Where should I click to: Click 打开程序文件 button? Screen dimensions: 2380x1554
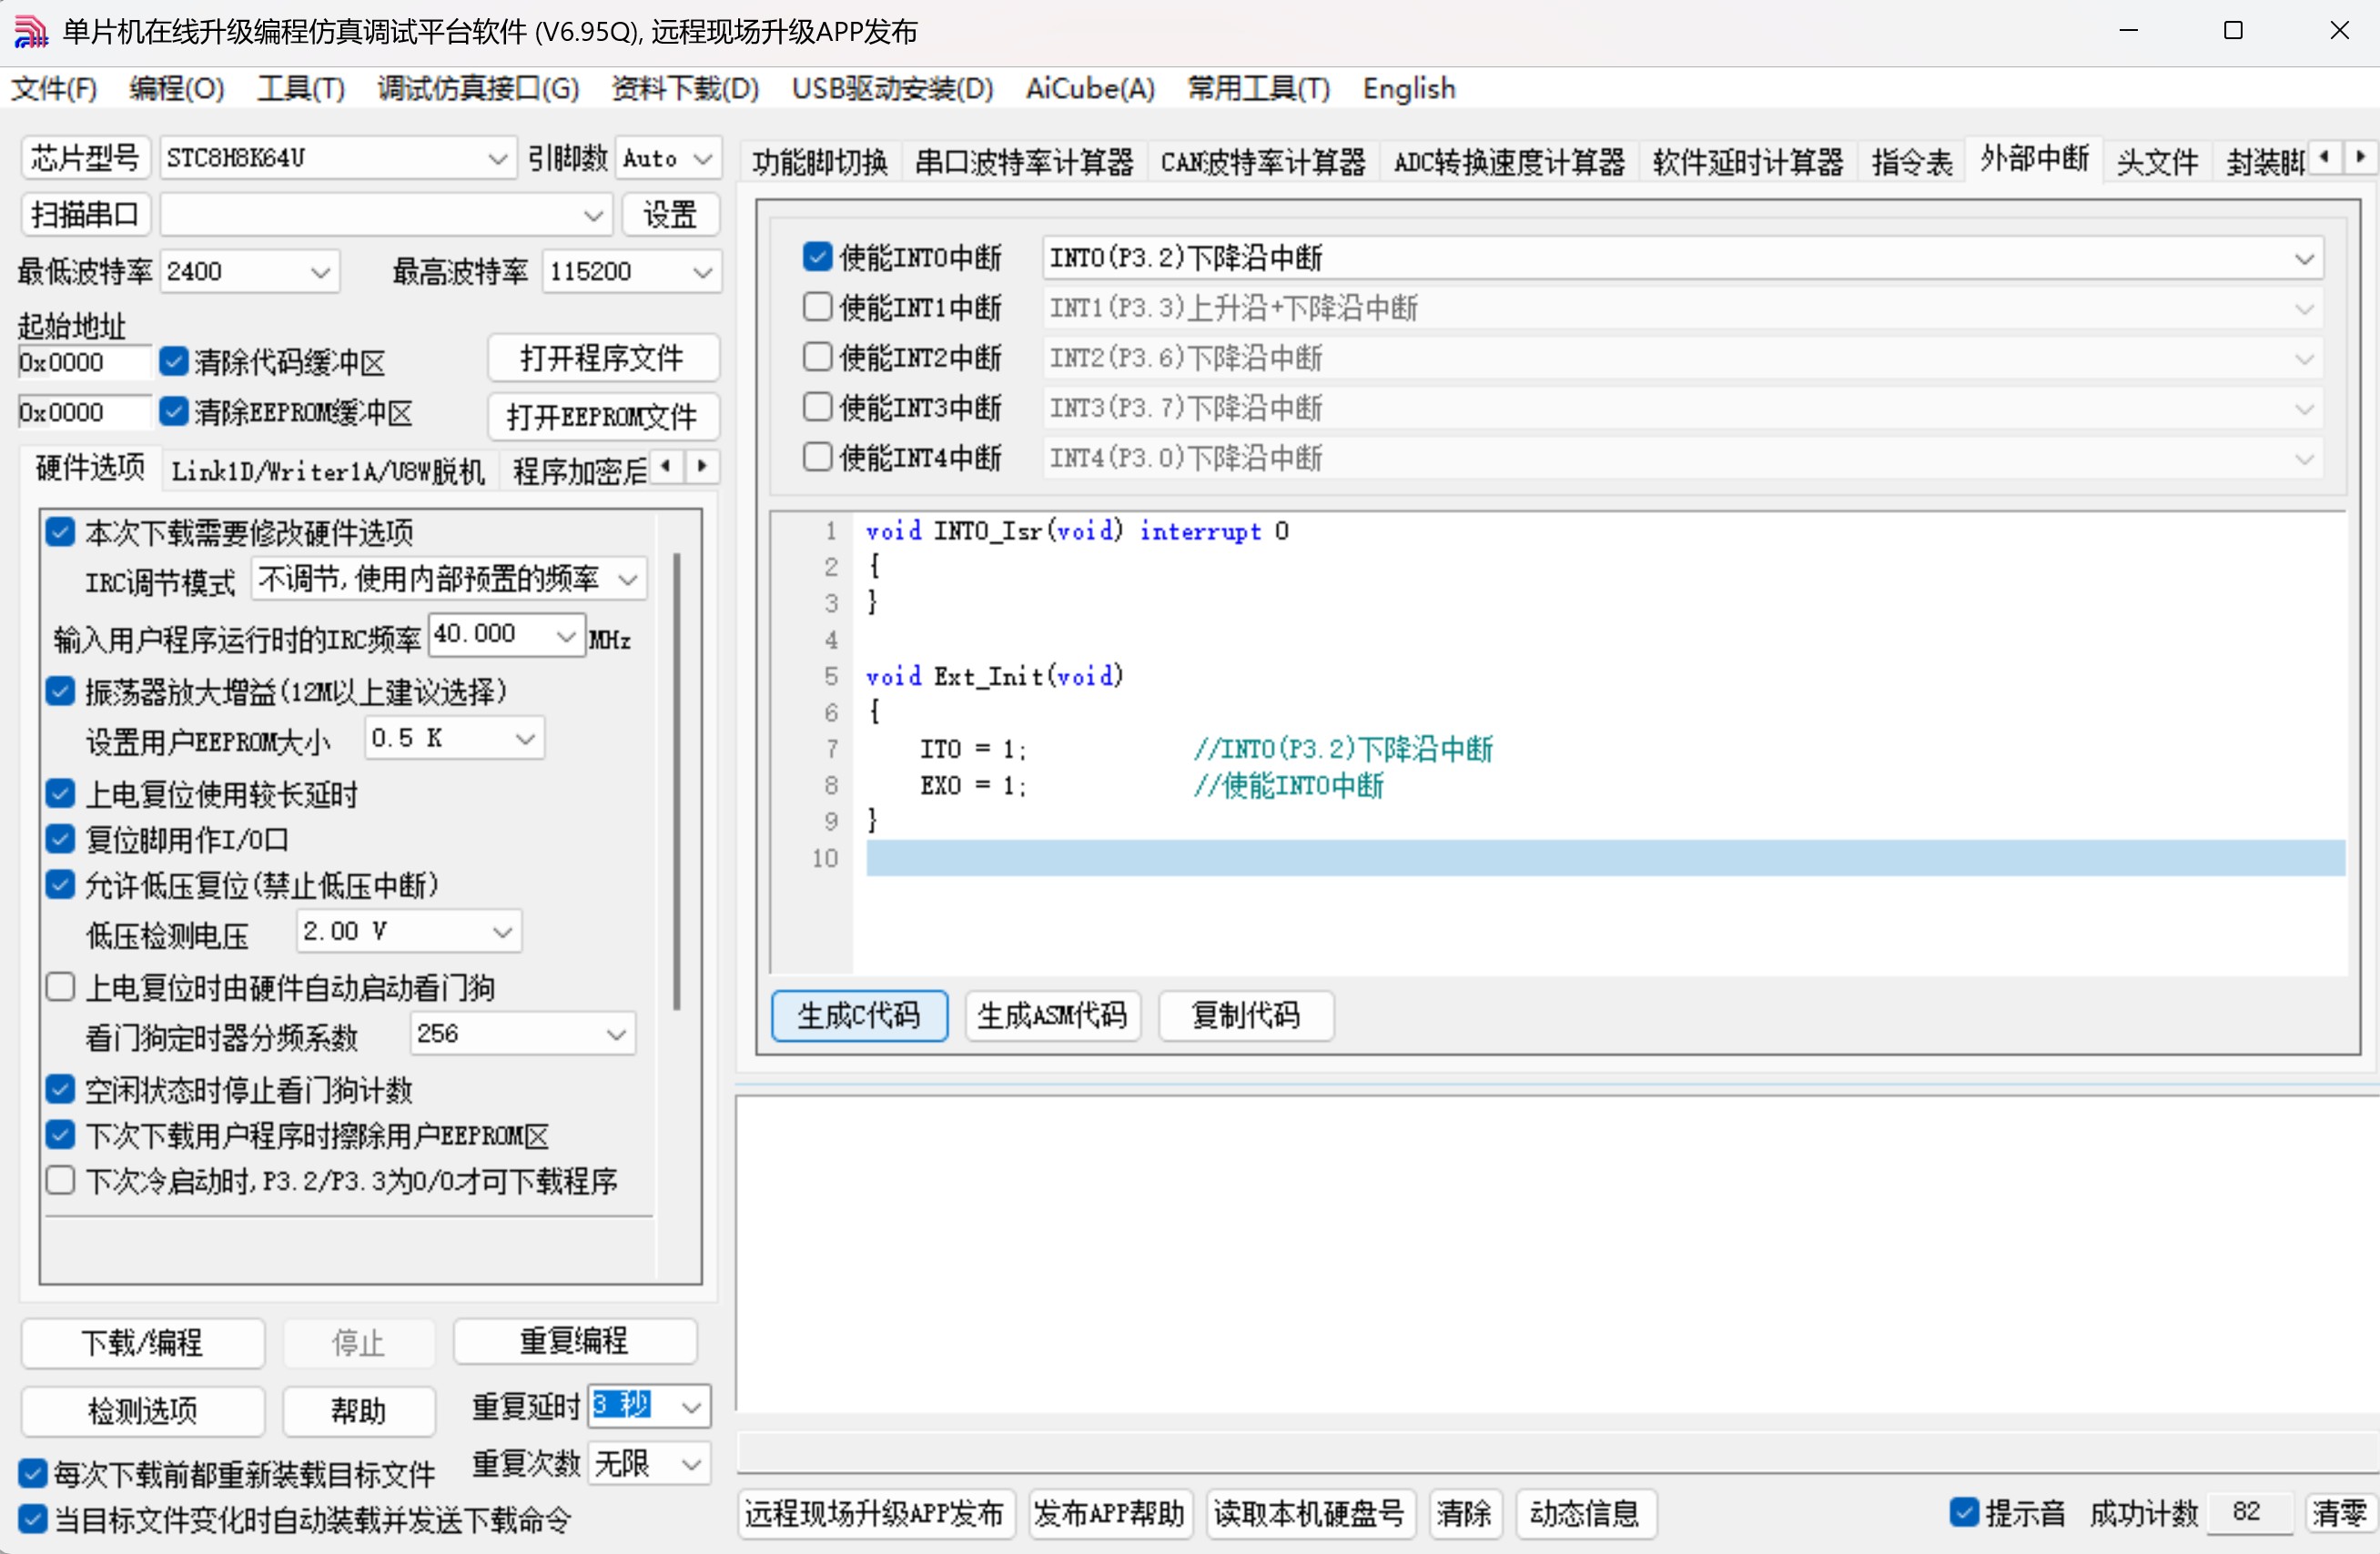pos(603,358)
